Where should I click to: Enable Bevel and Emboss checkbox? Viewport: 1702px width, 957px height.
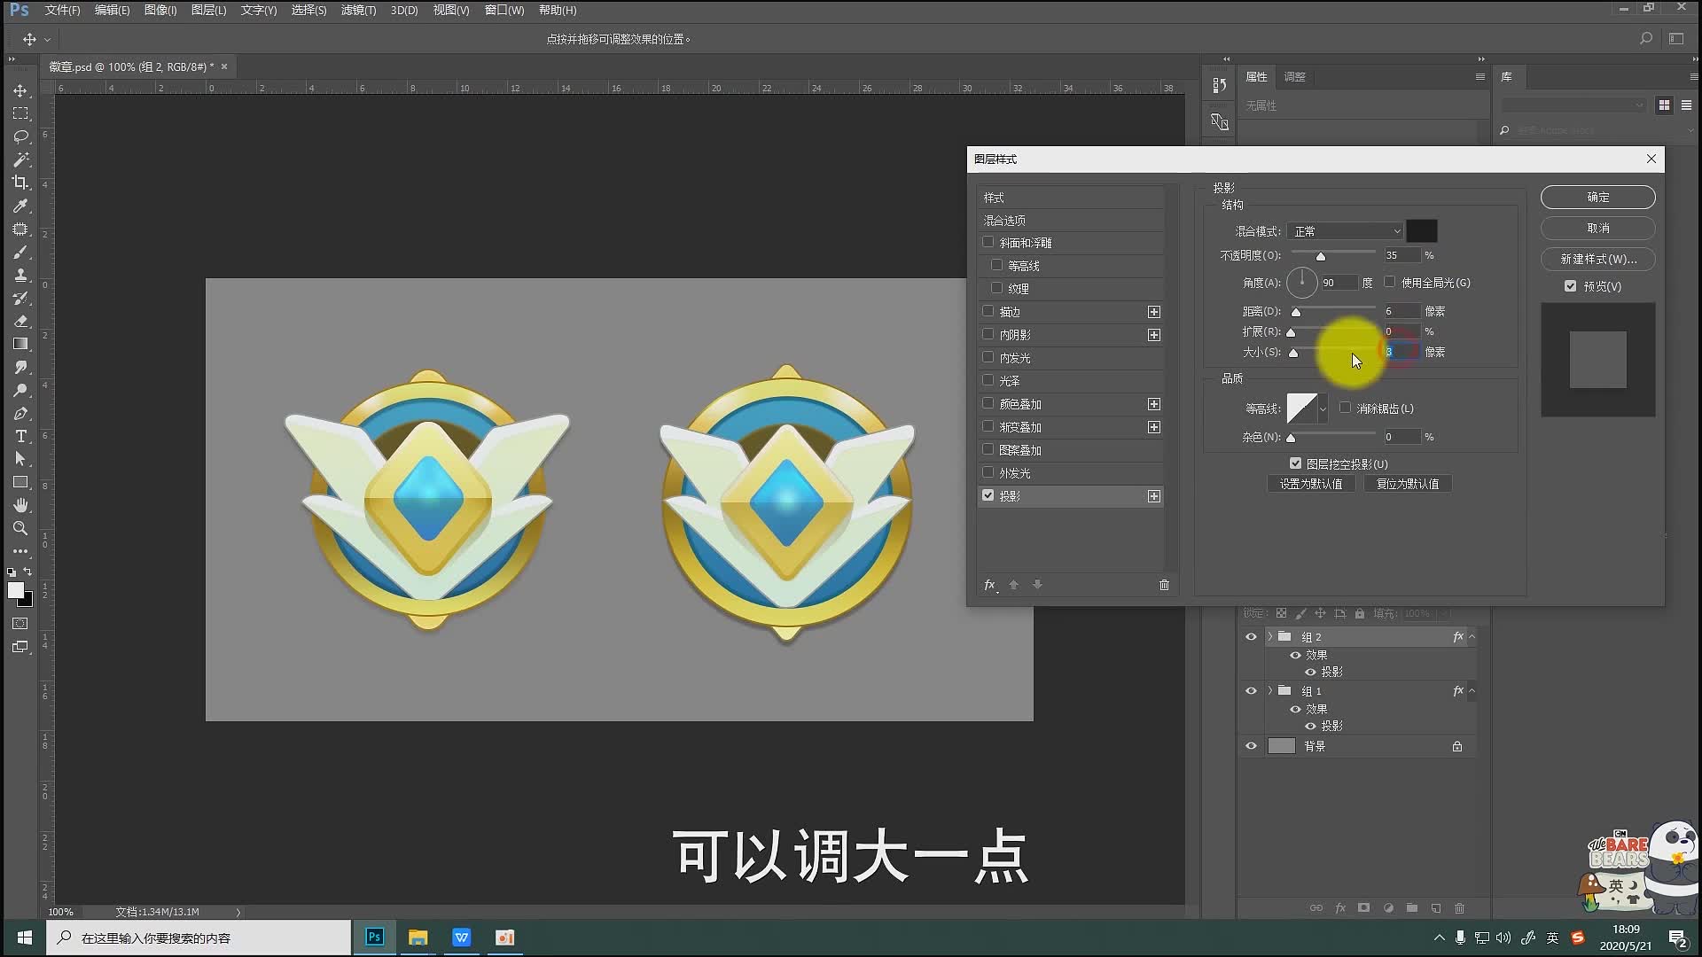click(988, 242)
